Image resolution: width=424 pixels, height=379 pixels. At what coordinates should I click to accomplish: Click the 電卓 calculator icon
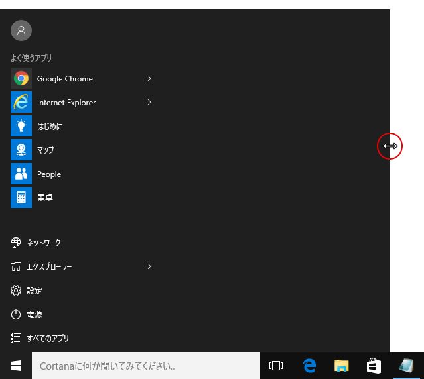21,197
